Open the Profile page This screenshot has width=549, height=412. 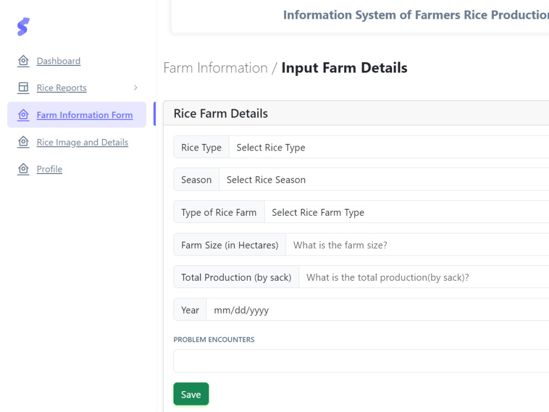[x=49, y=169]
